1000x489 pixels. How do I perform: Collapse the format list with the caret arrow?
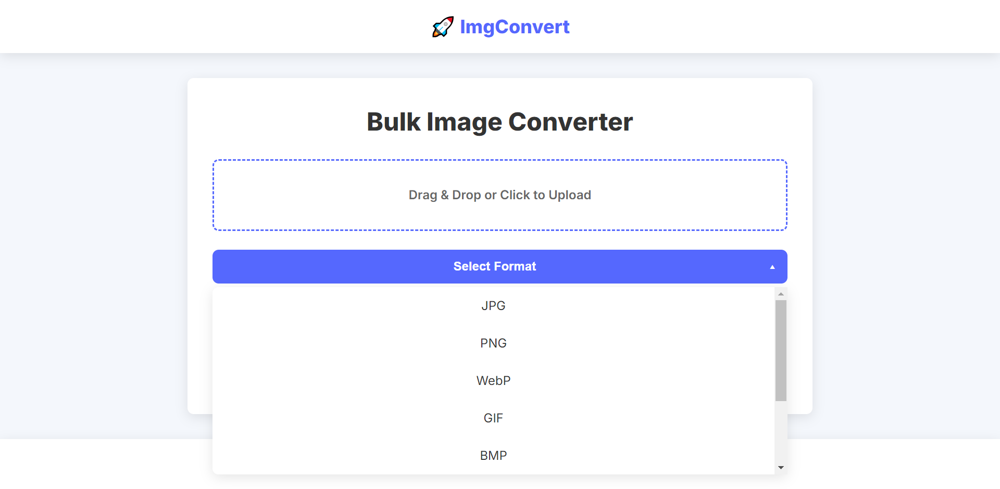pyautogui.click(x=772, y=267)
